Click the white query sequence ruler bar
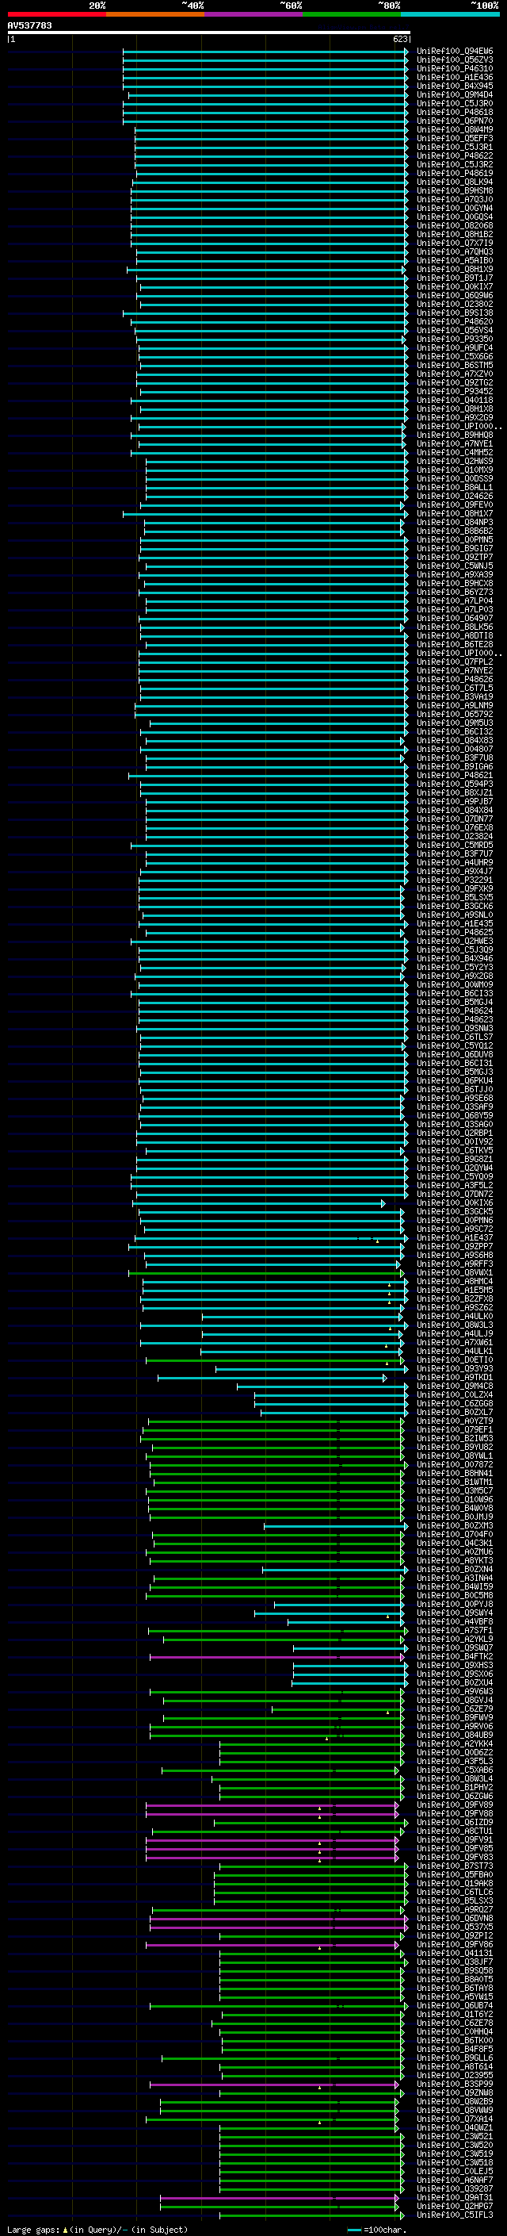Screen dimensions: 507x2236 point(209,32)
